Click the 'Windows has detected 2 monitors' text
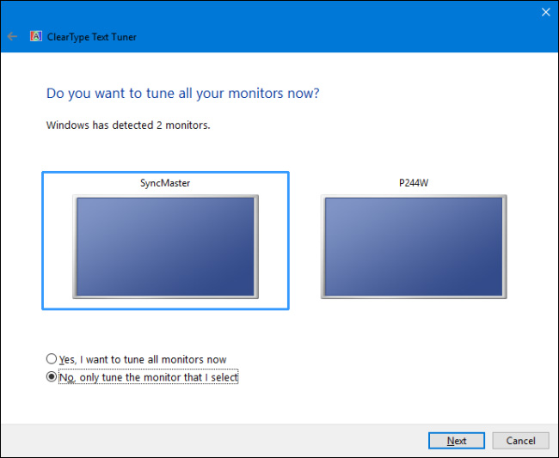 tap(128, 125)
